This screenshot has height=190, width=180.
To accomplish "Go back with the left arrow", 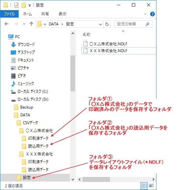I will tap(7, 24).
